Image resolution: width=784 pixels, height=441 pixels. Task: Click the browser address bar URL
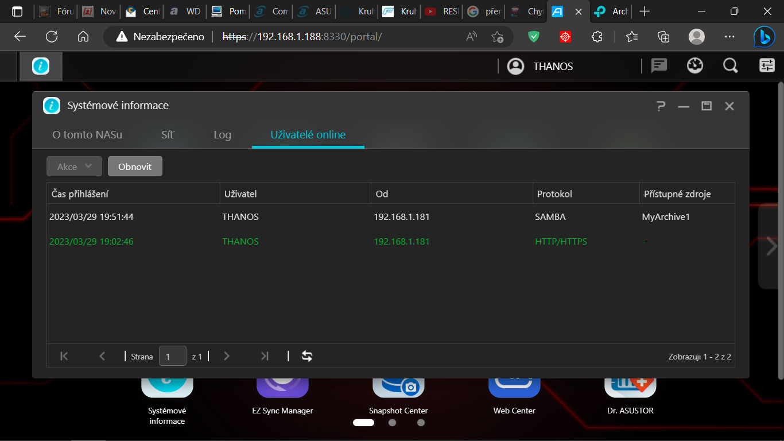tap(302, 37)
